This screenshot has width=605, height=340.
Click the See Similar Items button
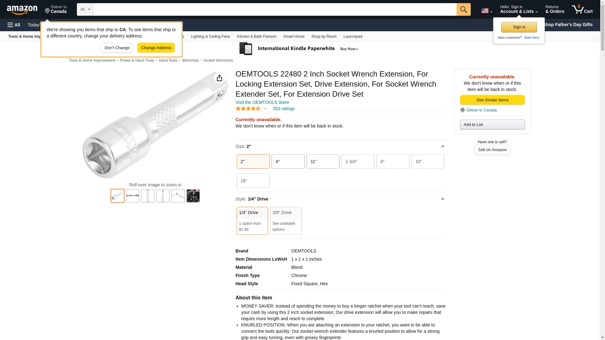point(492,100)
